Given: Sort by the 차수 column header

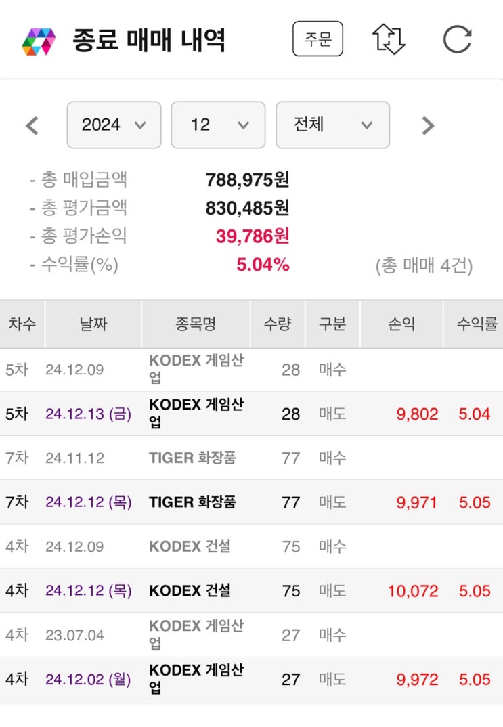Looking at the screenshot, I should click(x=22, y=324).
